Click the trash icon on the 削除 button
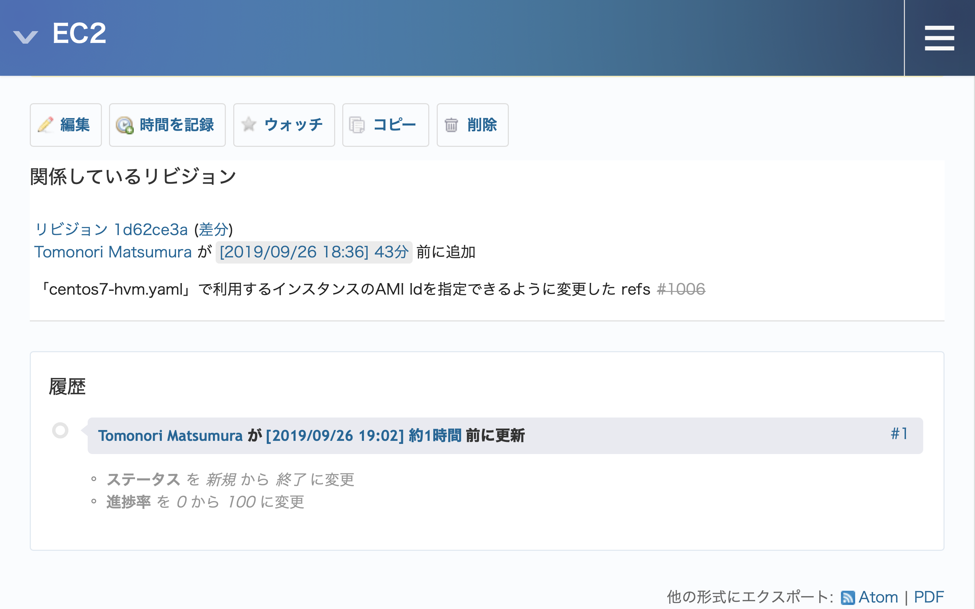The image size is (975, 609). (x=452, y=125)
